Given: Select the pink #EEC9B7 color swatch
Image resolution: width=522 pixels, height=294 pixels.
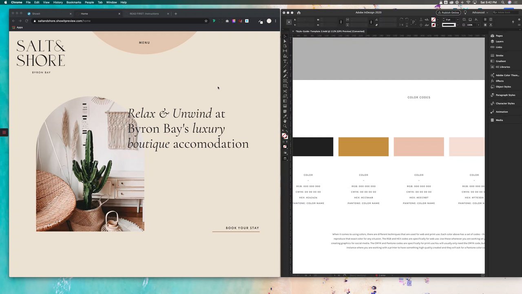Looking at the screenshot, I should [419, 147].
